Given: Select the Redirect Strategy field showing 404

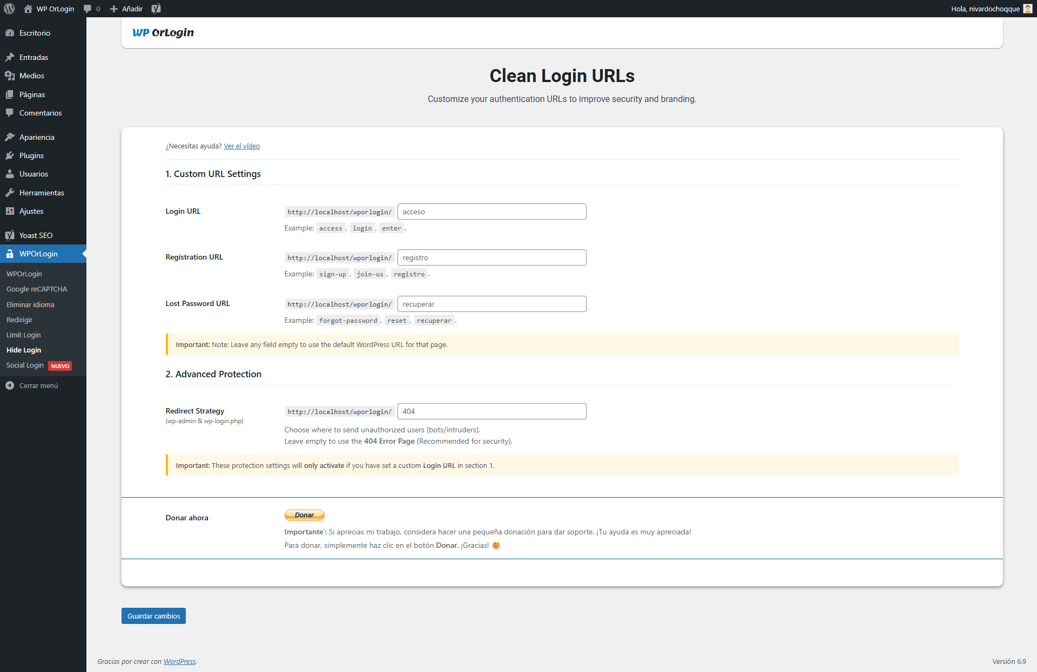Looking at the screenshot, I should tap(491, 411).
